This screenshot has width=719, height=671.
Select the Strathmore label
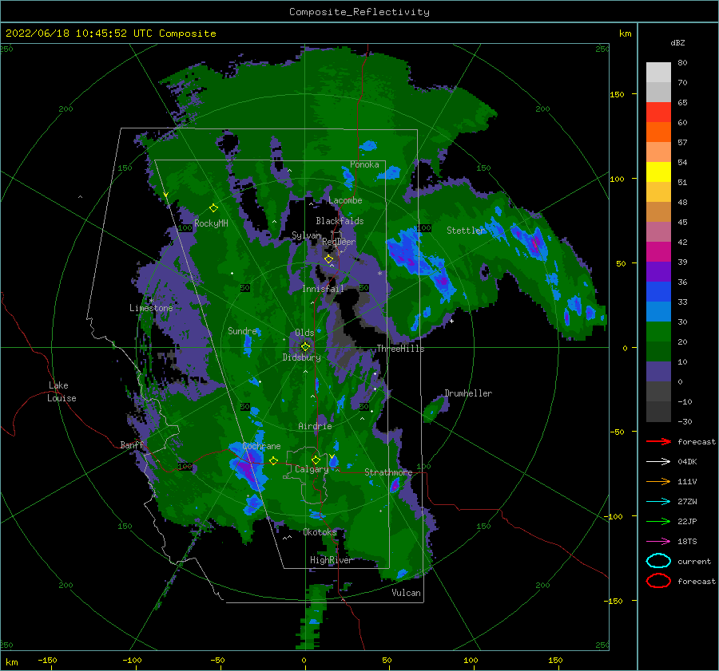(x=388, y=472)
